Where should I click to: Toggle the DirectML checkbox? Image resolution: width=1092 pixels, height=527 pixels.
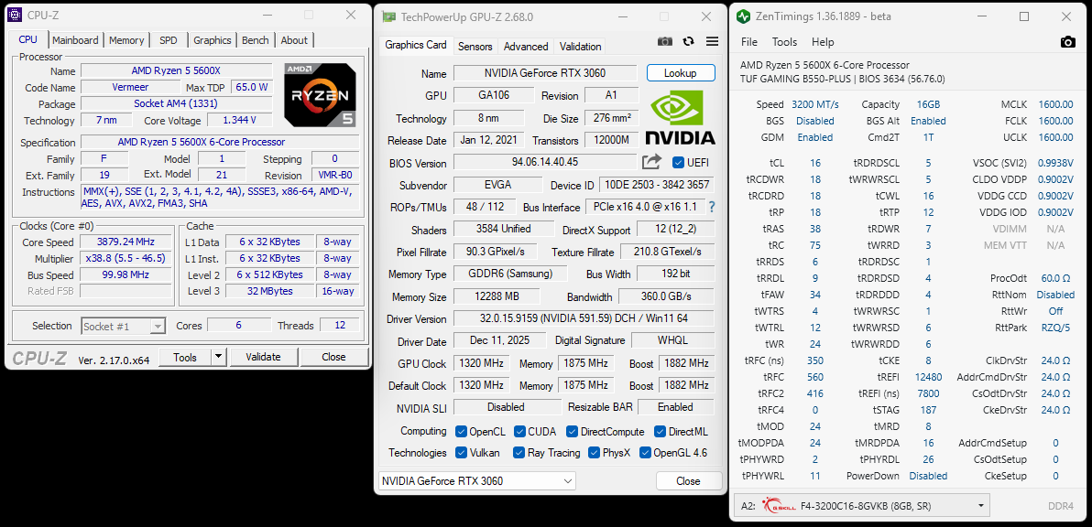[660, 432]
